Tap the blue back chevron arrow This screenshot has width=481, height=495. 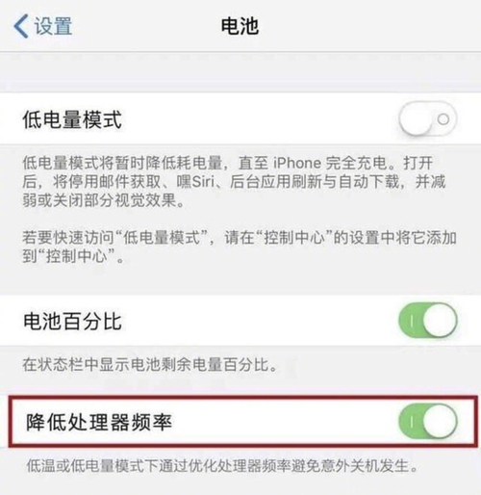(21, 26)
